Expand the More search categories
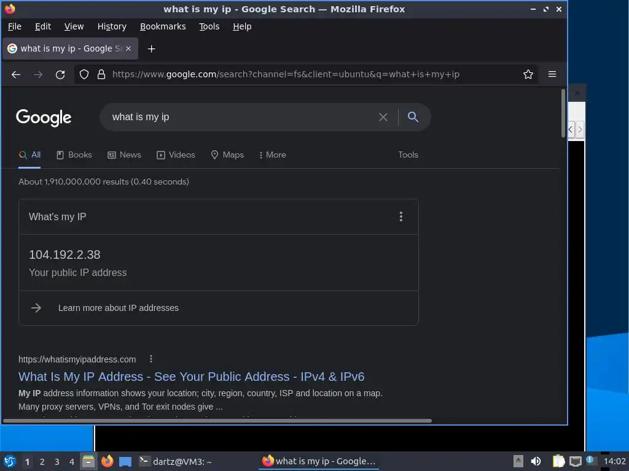The width and height of the screenshot is (629, 471). point(272,155)
